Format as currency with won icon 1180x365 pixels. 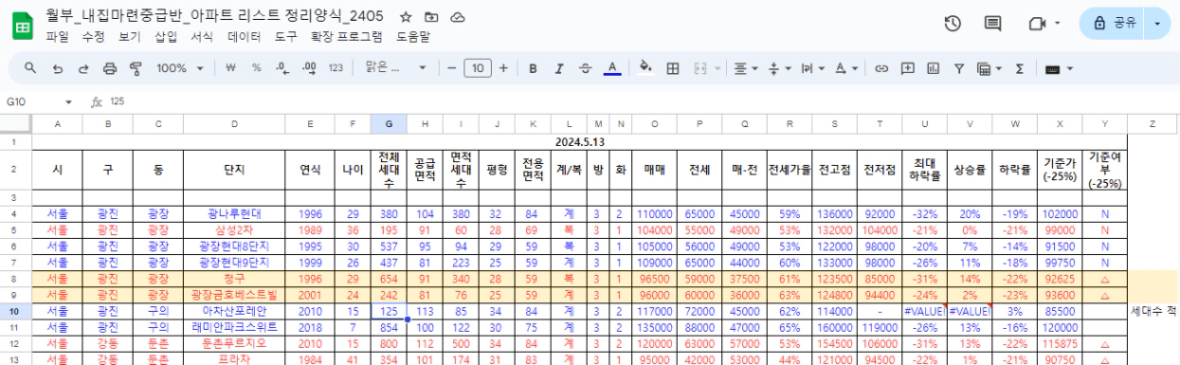click(x=230, y=68)
